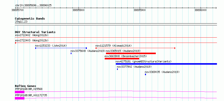Click the RefSeq Genes track title
The height and width of the screenshot is (101, 224).
point(25,86)
